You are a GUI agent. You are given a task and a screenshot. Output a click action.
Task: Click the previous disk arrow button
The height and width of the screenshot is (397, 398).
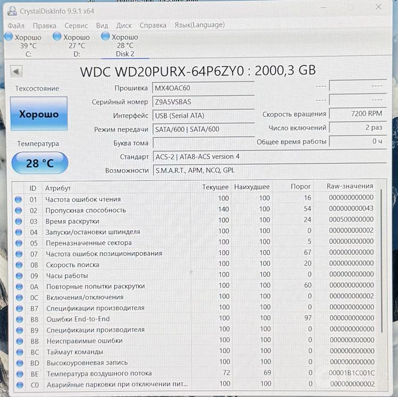(x=16, y=71)
